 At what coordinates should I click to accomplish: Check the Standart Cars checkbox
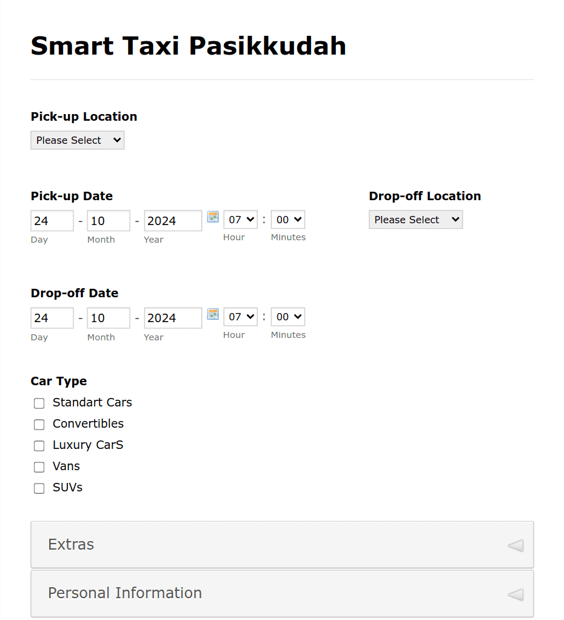coord(39,403)
